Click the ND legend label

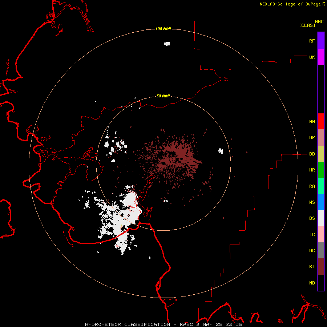tap(312, 283)
